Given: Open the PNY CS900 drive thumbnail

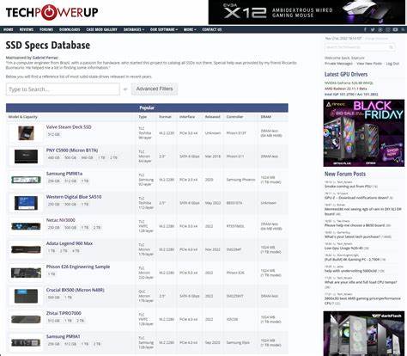Looking at the screenshot, I should [26, 157].
